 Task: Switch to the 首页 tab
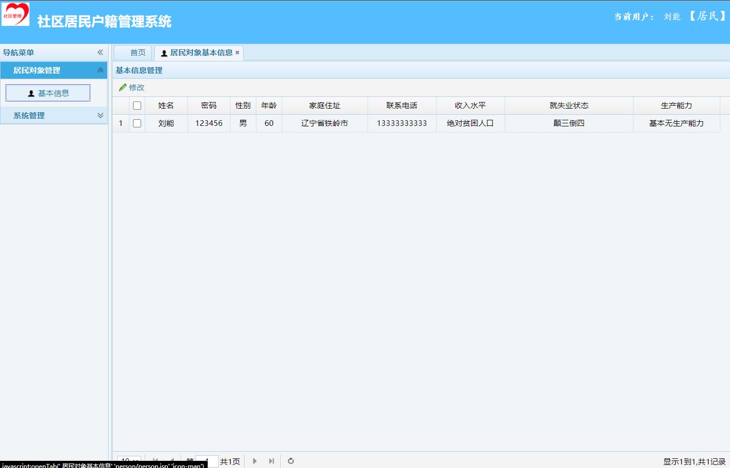click(132, 52)
